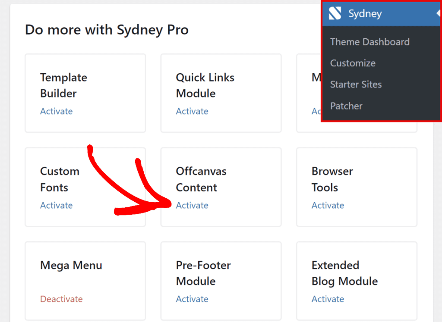Image resolution: width=442 pixels, height=322 pixels.
Task: Open Theme Dashboard submenu item
Action: pos(369,42)
